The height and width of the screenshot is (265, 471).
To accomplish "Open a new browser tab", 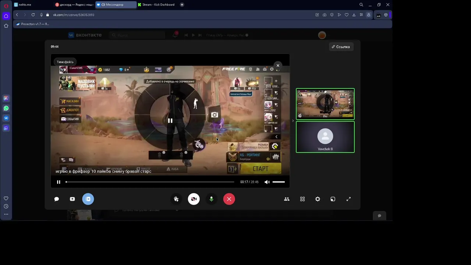I will tap(182, 5).
